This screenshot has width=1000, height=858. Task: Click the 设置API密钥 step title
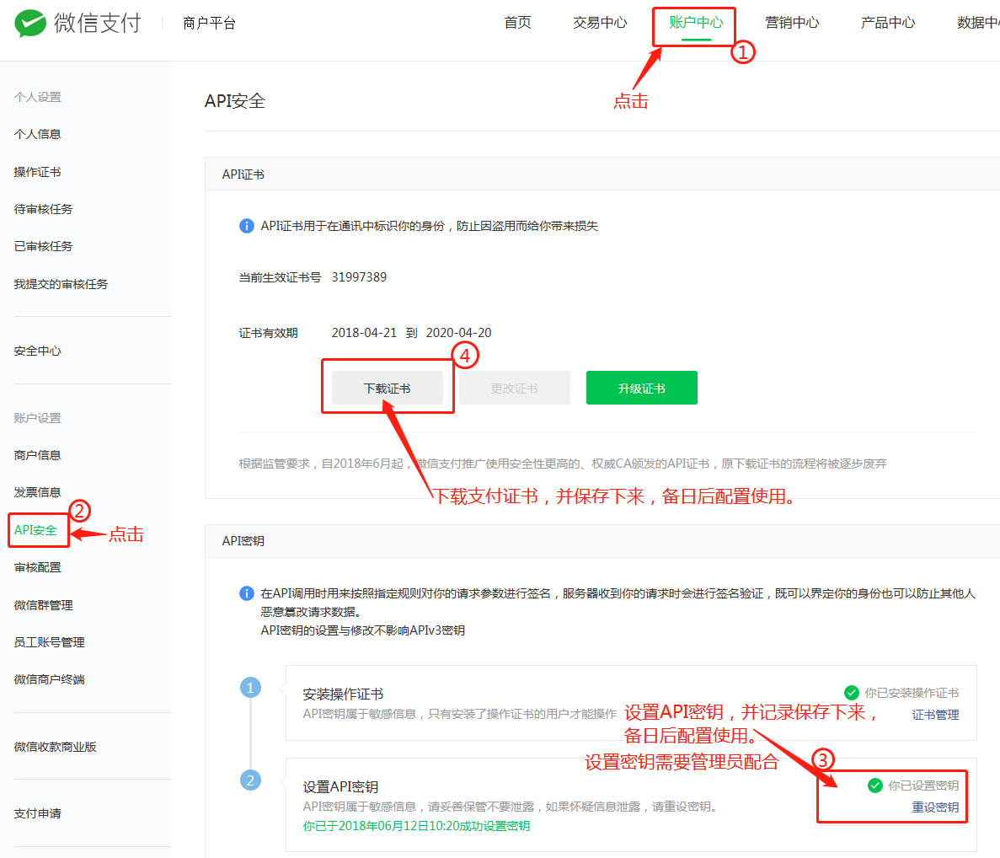coord(340,786)
